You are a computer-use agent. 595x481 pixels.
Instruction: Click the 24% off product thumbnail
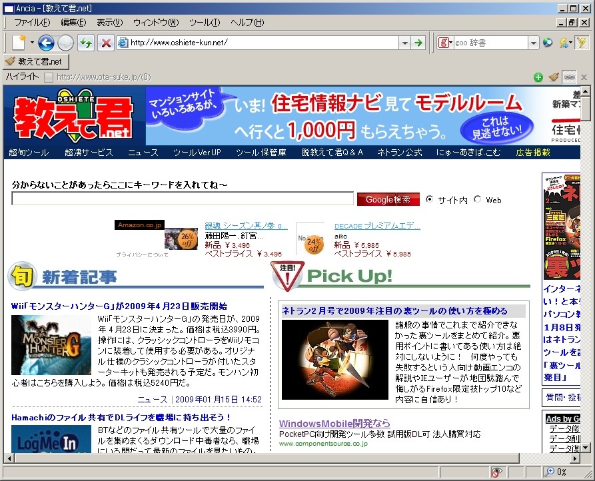pyautogui.click(x=310, y=239)
